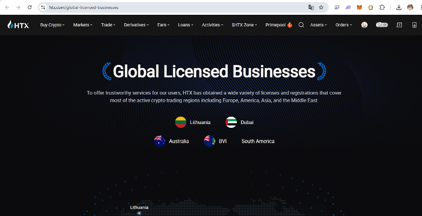Click the app download phone icon
Viewport: 422px width, 216px height.
coord(414,25)
